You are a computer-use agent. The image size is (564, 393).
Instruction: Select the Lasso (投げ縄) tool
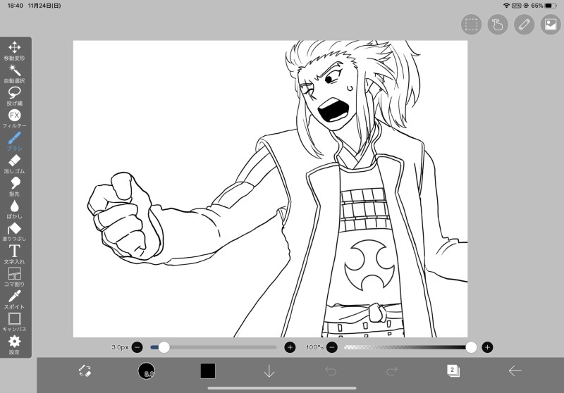click(x=14, y=96)
